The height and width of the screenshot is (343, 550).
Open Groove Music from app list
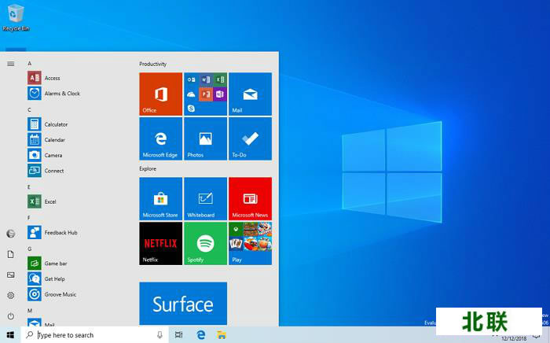click(x=60, y=294)
